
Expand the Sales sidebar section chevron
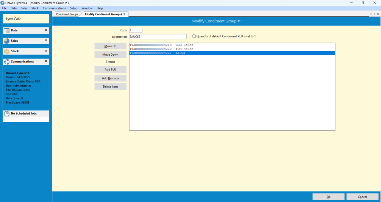click(46, 40)
